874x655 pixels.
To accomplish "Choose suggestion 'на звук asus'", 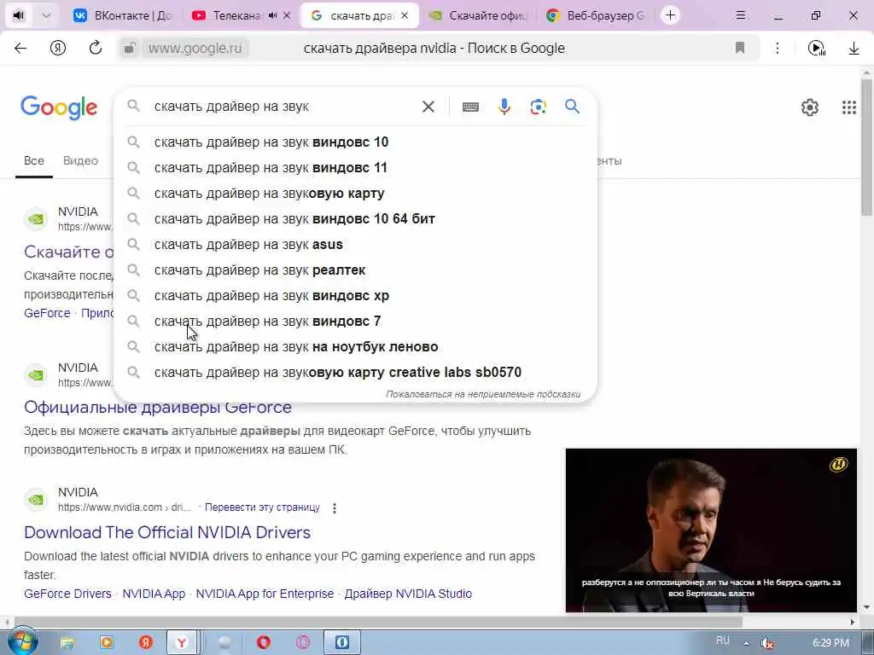I will point(355,245).
